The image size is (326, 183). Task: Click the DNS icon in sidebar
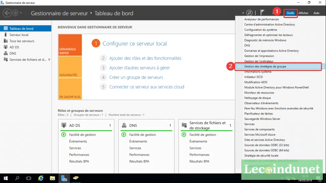[x=6, y=53]
